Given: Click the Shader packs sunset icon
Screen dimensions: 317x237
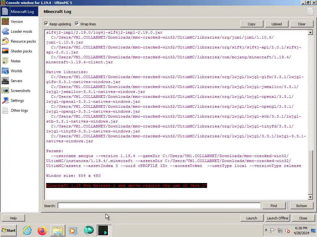Looking at the screenshot, I should point(5,51).
